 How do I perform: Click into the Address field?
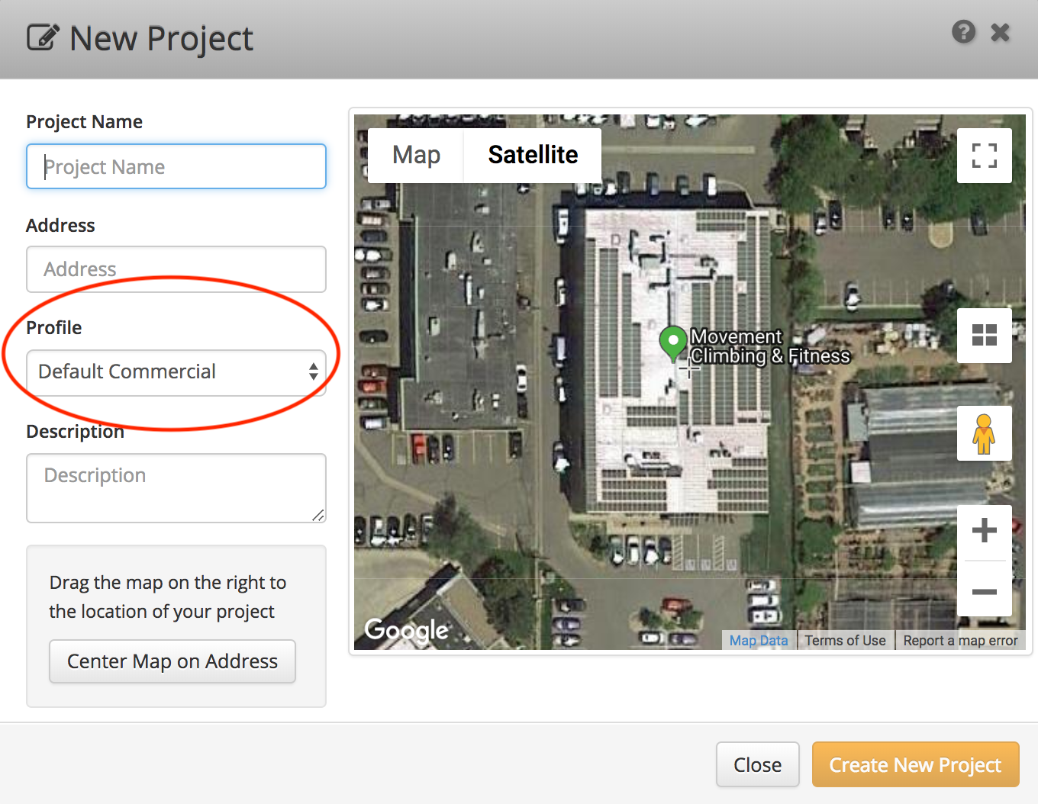[176, 269]
